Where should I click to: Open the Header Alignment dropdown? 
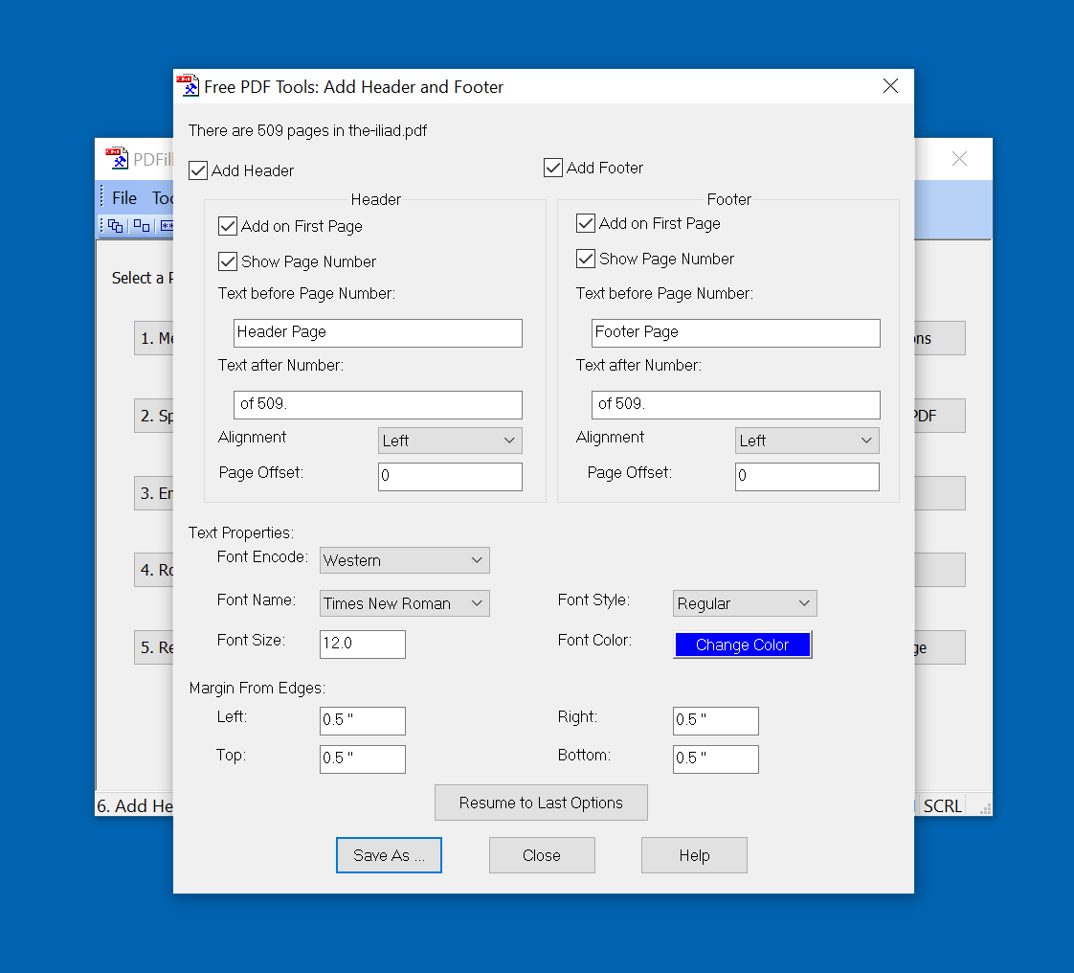click(x=450, y=441)
